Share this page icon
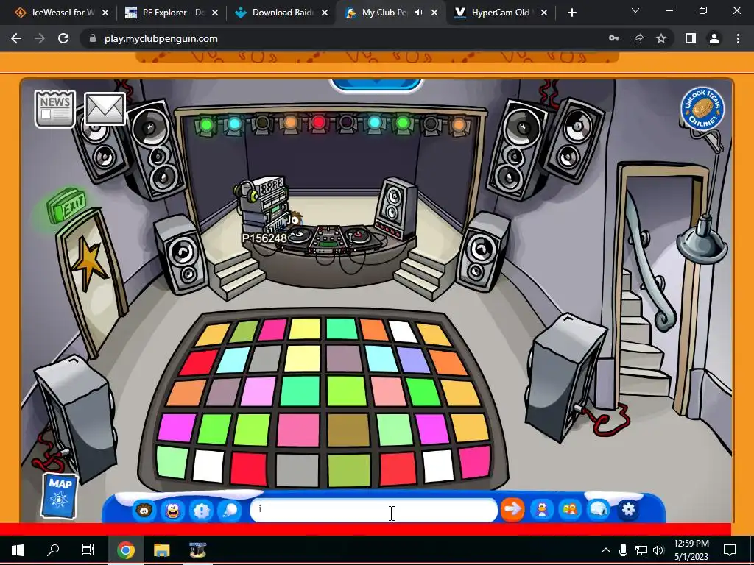Image resolution: width=754 pixels, height=565 pixels. tap(638, 38)
